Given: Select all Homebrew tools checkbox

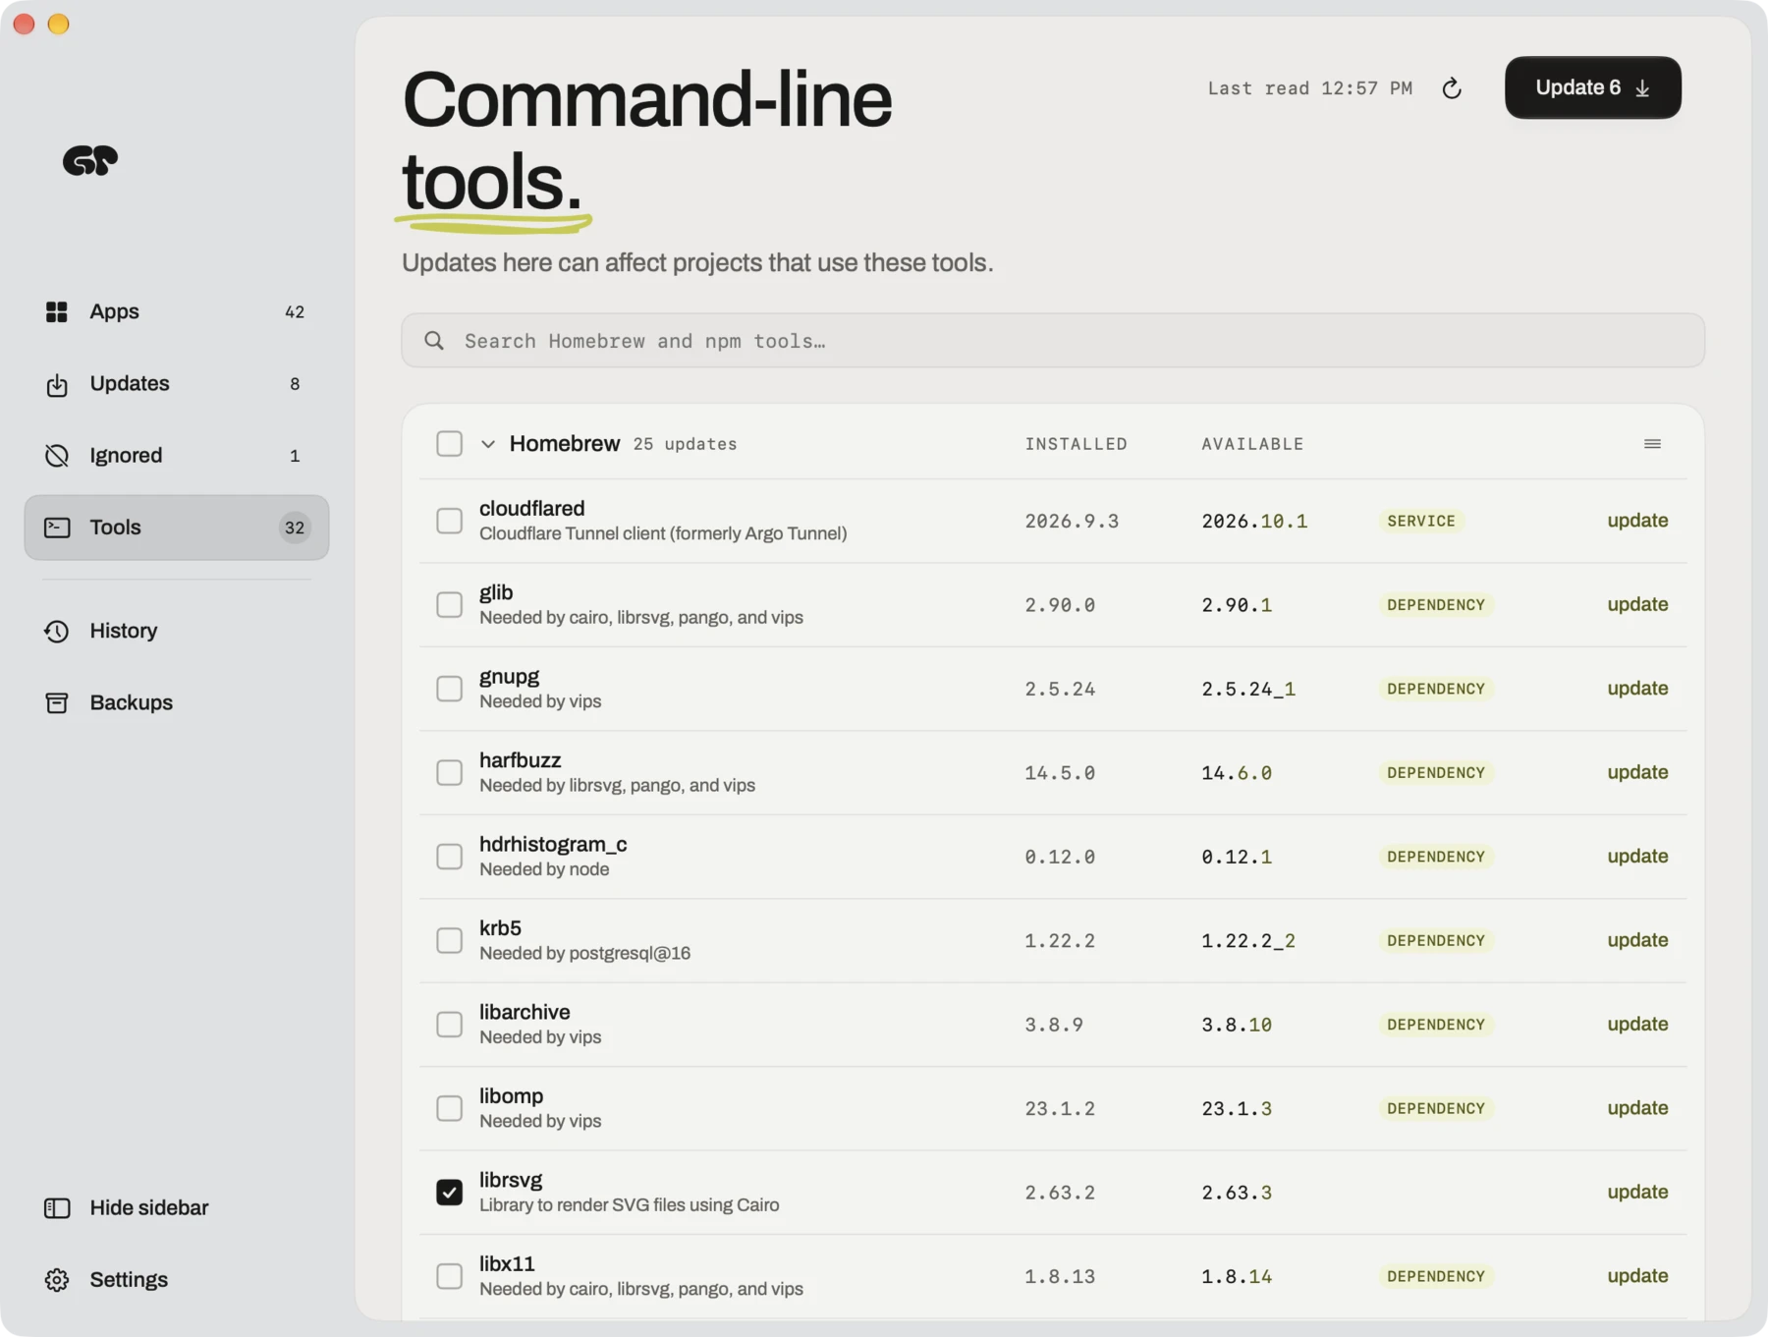Looking at the screenshot, I should [449, 444].
